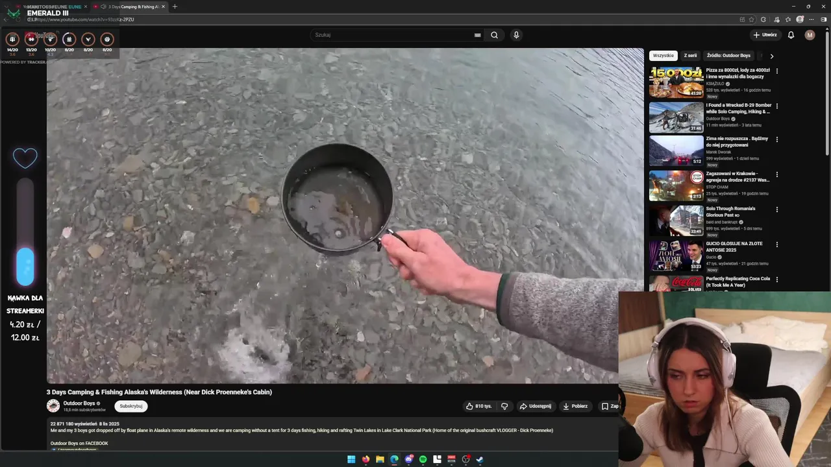Play Pizza za 8000zł video thumbnail
The image size is (831, 467).
pos(676,82)
